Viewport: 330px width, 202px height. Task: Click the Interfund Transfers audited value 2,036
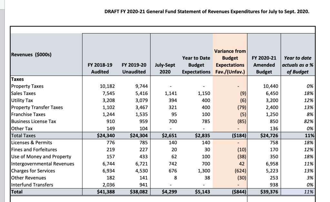click(x=107, y=185)
